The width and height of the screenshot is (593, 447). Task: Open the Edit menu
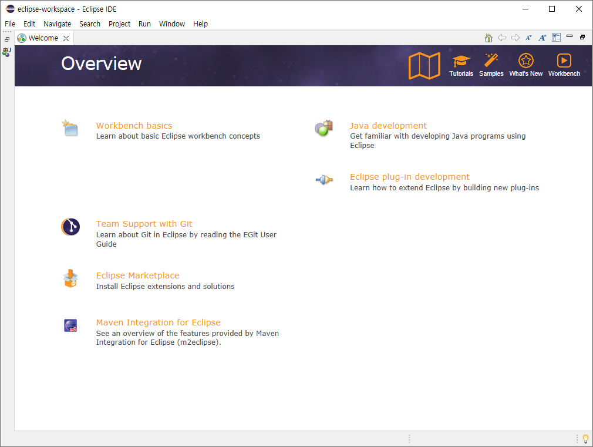point(29,24)
